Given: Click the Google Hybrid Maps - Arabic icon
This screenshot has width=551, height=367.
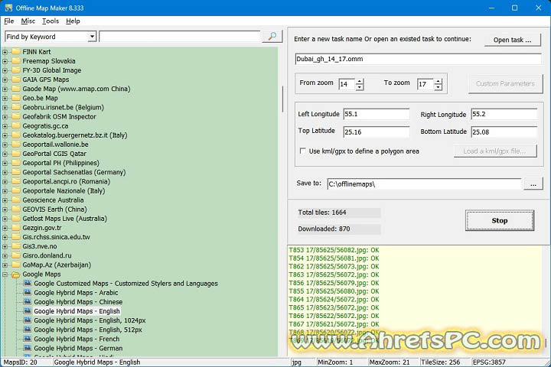Looking at the screenshot, I should click(28, 292).
